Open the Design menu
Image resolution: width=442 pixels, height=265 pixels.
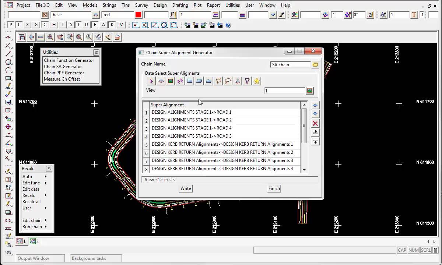(x=160, y=5)
